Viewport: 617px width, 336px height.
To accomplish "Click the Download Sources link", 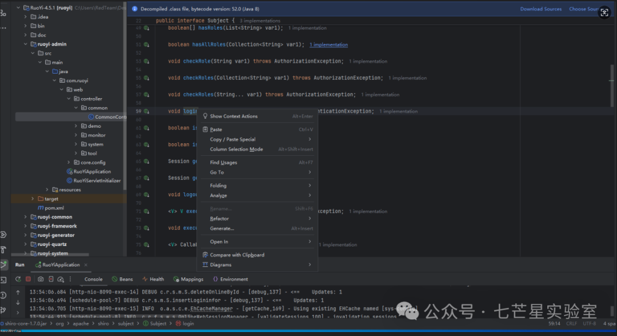I will click(x=540, y=9).
